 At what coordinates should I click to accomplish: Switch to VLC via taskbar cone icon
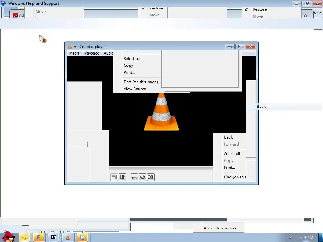(x=68, y=238)
